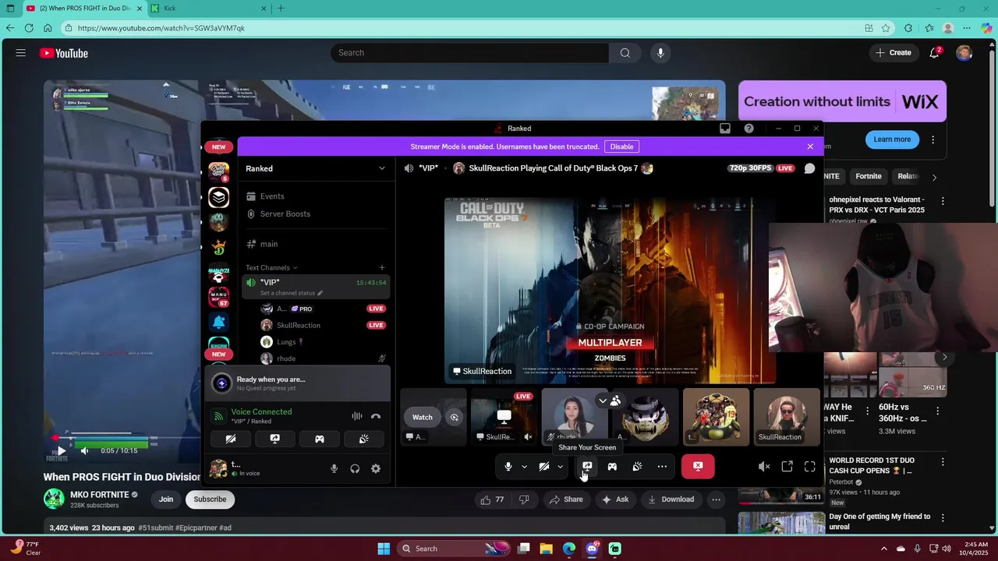The image size is (998, 561).
Task: Turn on camera in Discord call control bar
Action: coord(544,467)
